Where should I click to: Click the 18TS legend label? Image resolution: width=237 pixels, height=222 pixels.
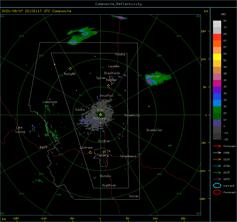[x=226, y=179]
